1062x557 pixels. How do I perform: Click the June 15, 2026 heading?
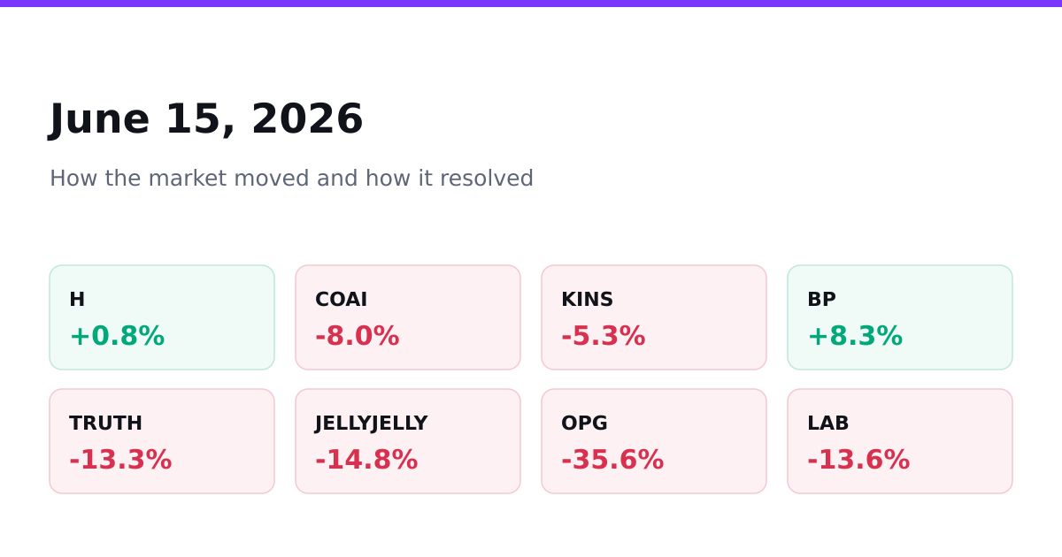tap(206, 120)
